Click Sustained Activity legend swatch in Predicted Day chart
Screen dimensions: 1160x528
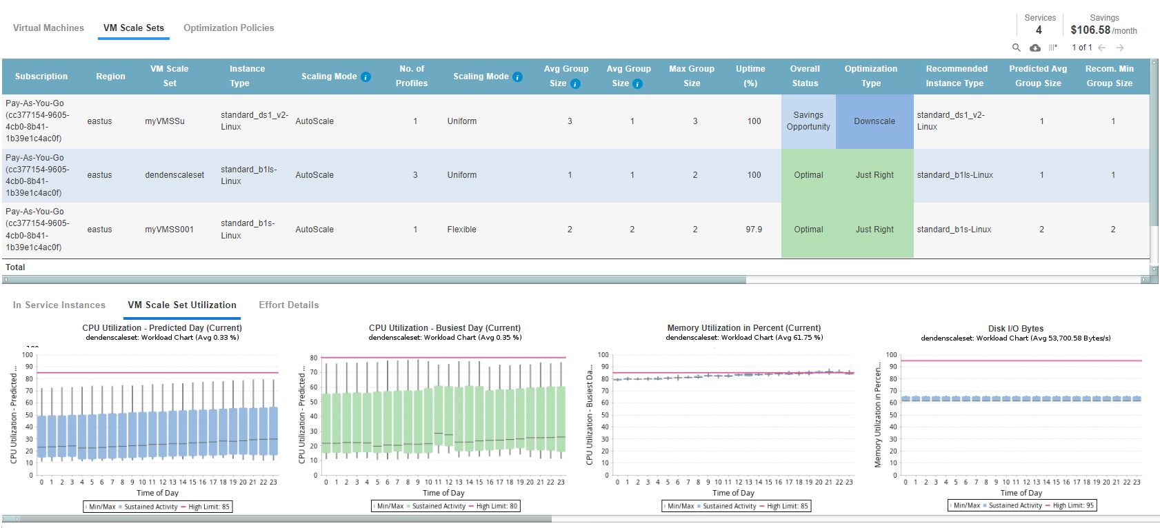tap(120, 507)
